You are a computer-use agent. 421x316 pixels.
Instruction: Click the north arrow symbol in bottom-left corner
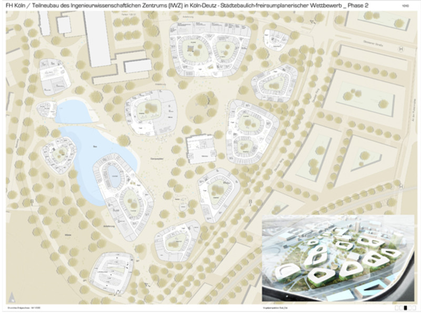(x=12, y=295)
